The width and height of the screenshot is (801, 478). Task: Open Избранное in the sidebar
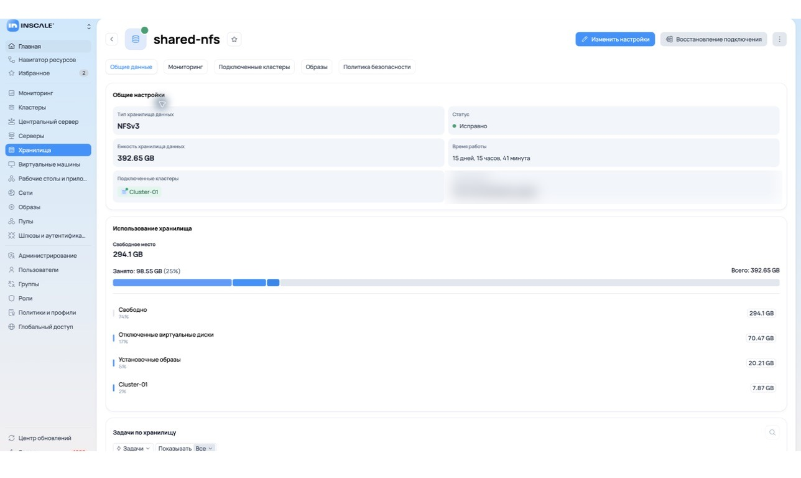(x=49, y=73)
